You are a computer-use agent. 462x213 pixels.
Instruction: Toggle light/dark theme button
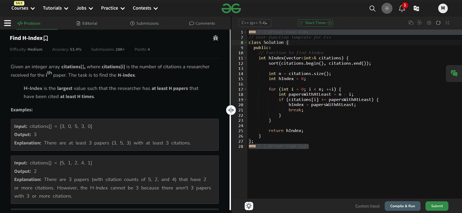coord(387,8)
